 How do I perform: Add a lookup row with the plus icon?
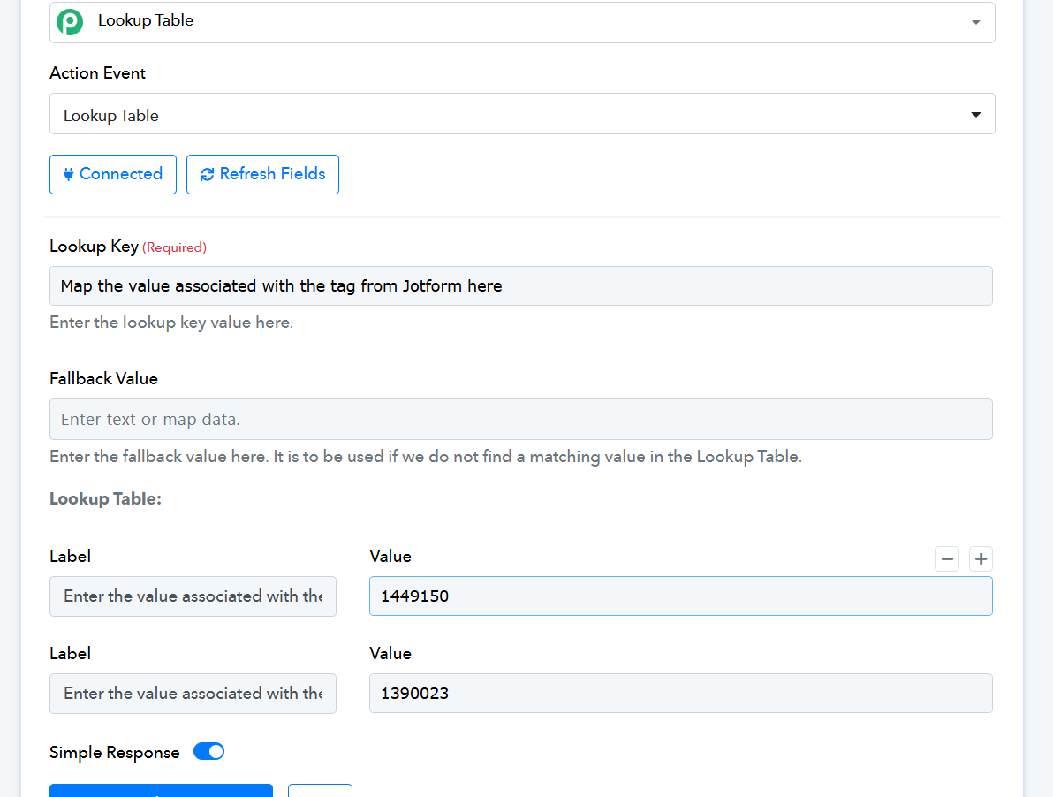pos(981,558)
